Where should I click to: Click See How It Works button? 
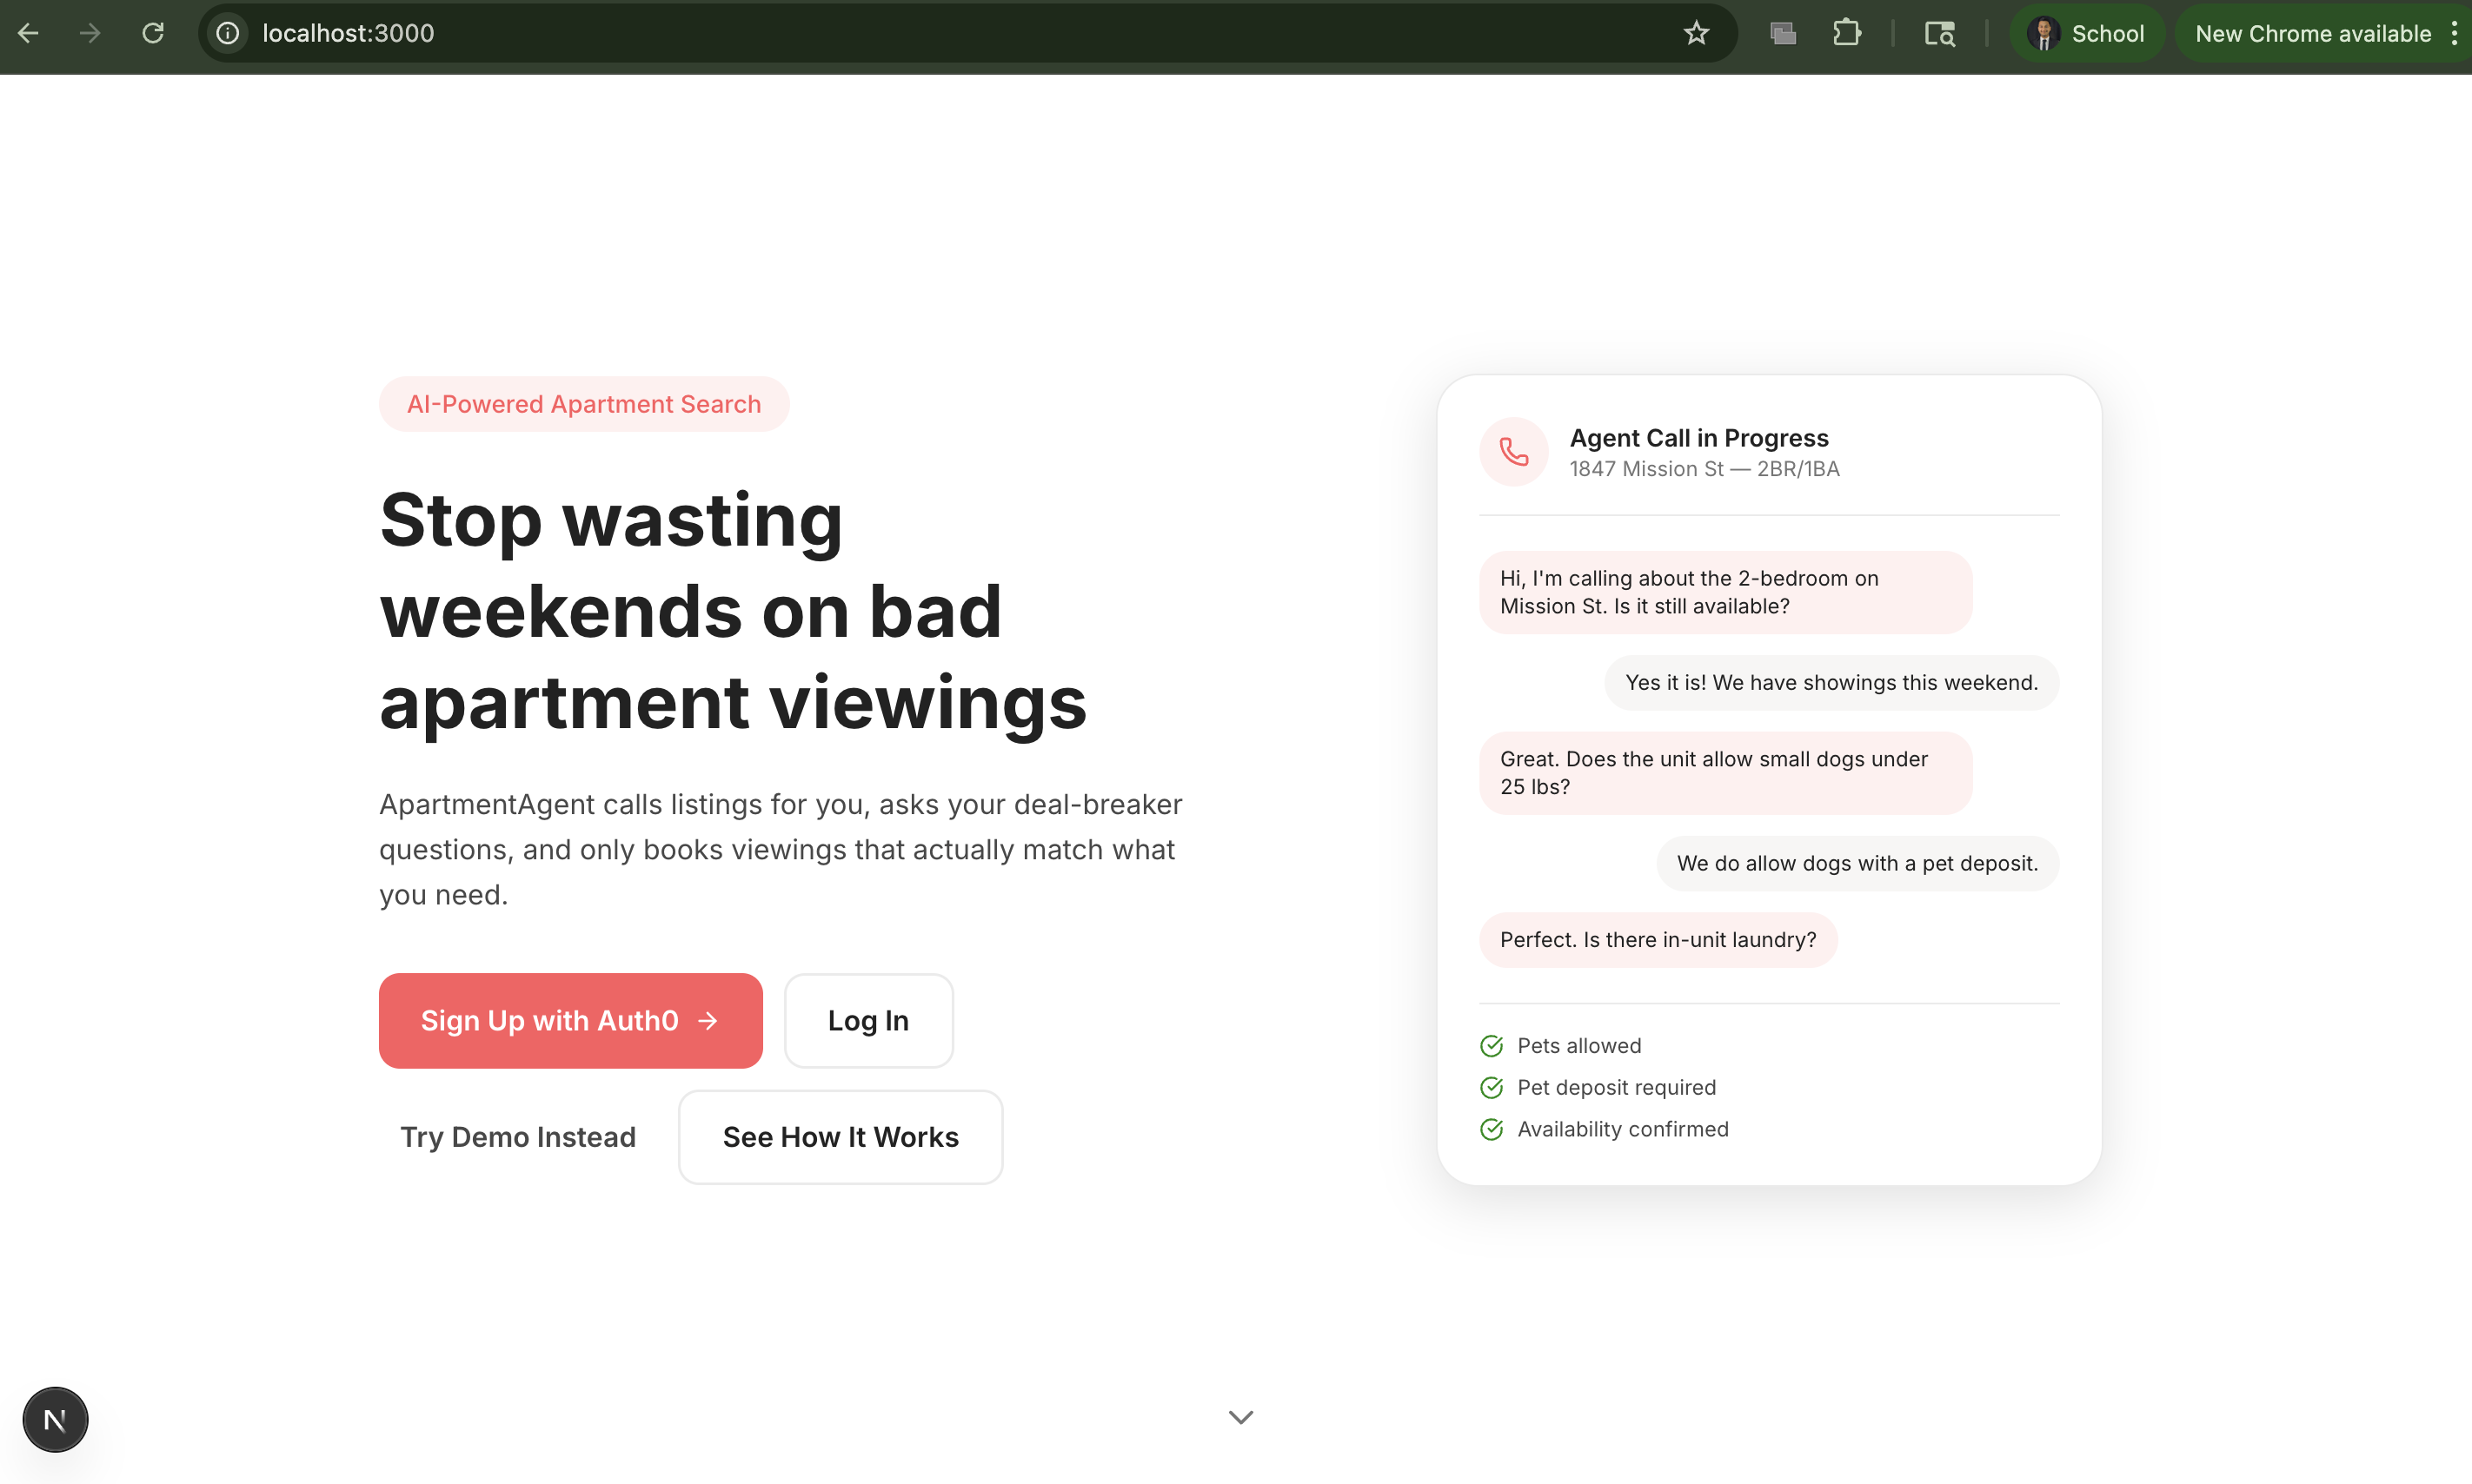(841, 1137)
